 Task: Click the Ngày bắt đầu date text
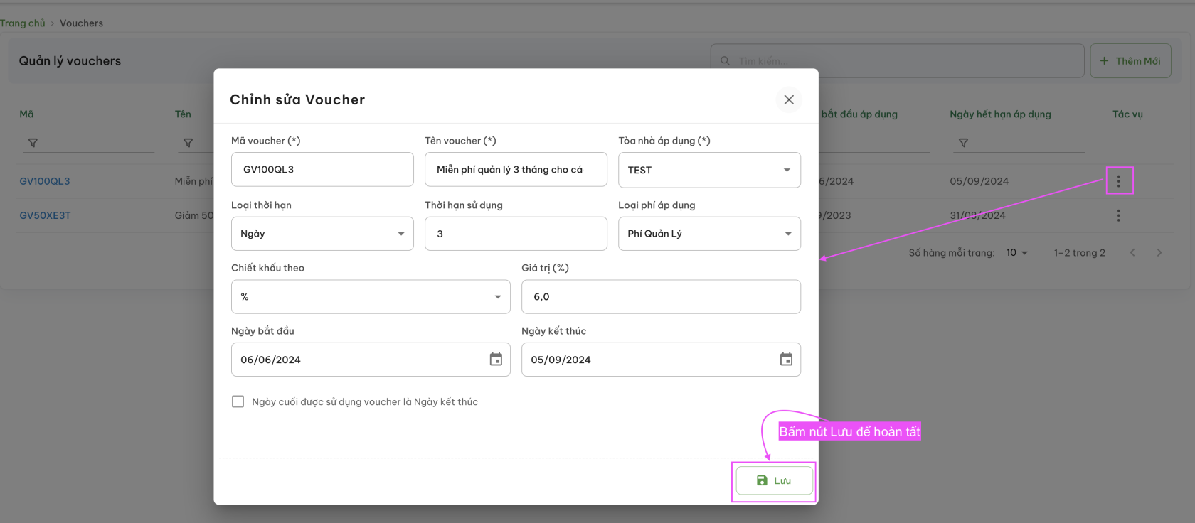[270, 360]
